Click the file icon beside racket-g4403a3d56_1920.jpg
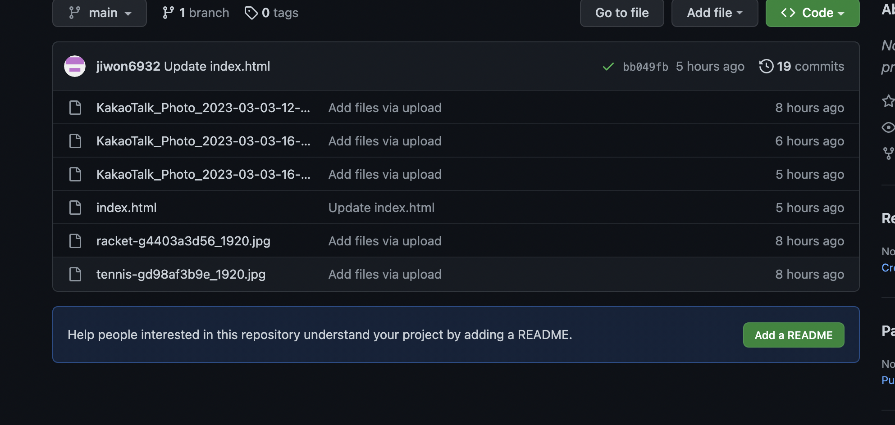Screen dimensions: 895x425 tap(75, 241)
